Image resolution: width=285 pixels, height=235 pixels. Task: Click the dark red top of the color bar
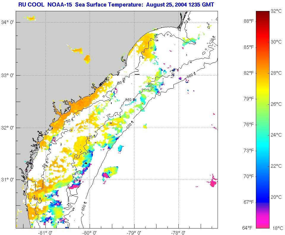point(263,15)
